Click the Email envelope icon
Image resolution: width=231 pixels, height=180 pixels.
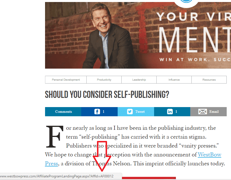pos(203,112)
